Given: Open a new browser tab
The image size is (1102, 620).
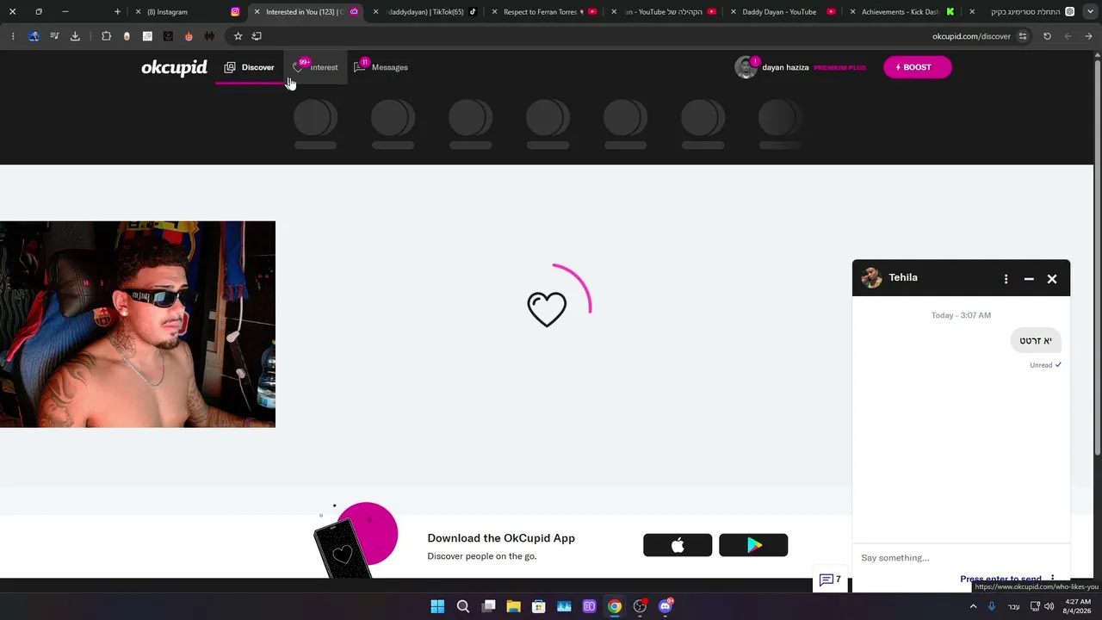Looking at the screenshot, I should coord(117,12).
